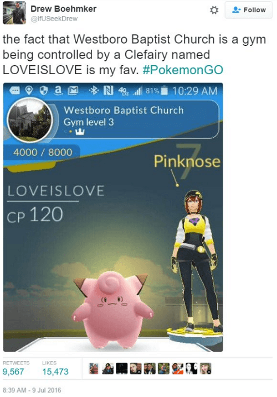
Task: Select the gym prestige bar 4000 / 8000
Action: point(43,153)
